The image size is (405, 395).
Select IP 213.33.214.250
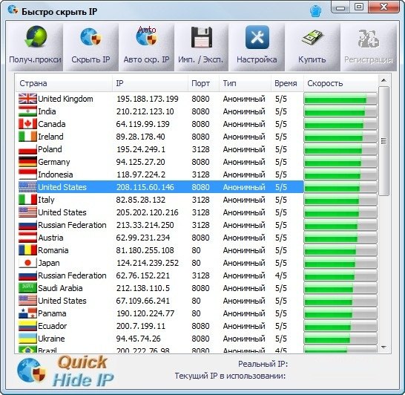(145, 225)
